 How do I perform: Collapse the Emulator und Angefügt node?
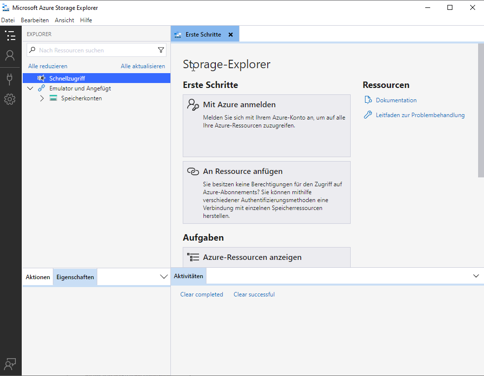coord(30,88)
